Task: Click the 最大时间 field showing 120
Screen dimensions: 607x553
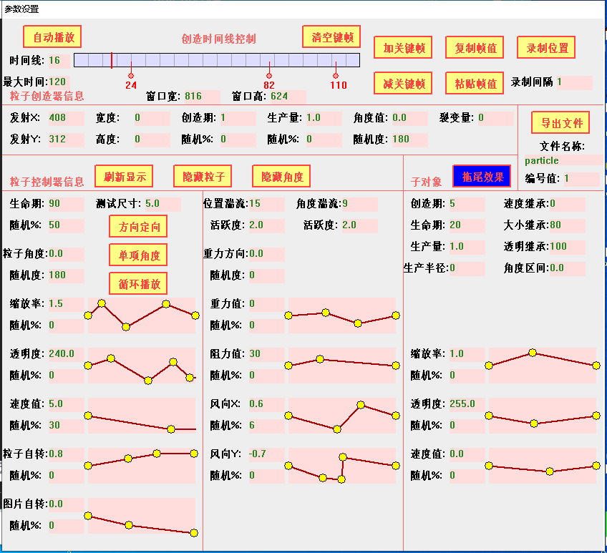Action: (59, 82)
